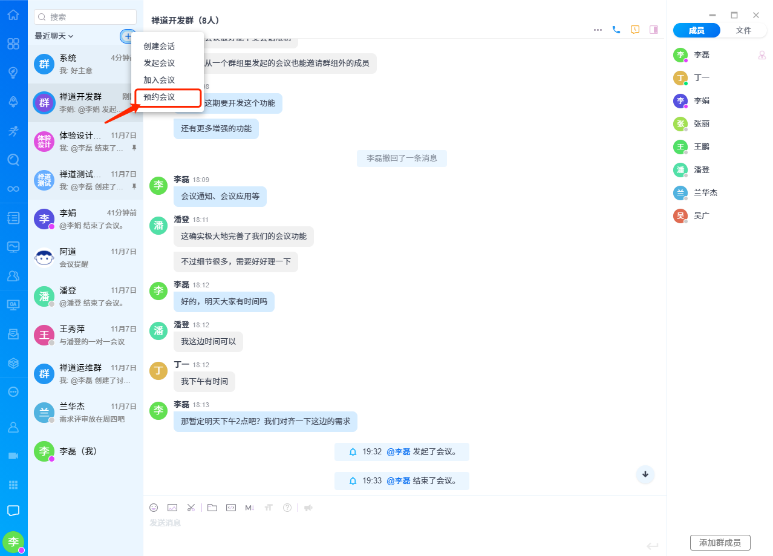773x556 pixels.
Task: Click the code snippet icon in toolbar
Action: 230,508
